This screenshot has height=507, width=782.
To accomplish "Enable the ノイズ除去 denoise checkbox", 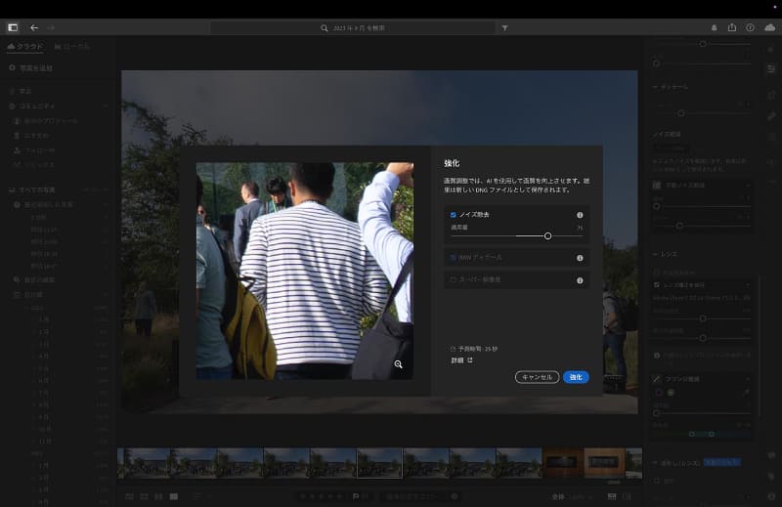I will (x=453, y=215).
